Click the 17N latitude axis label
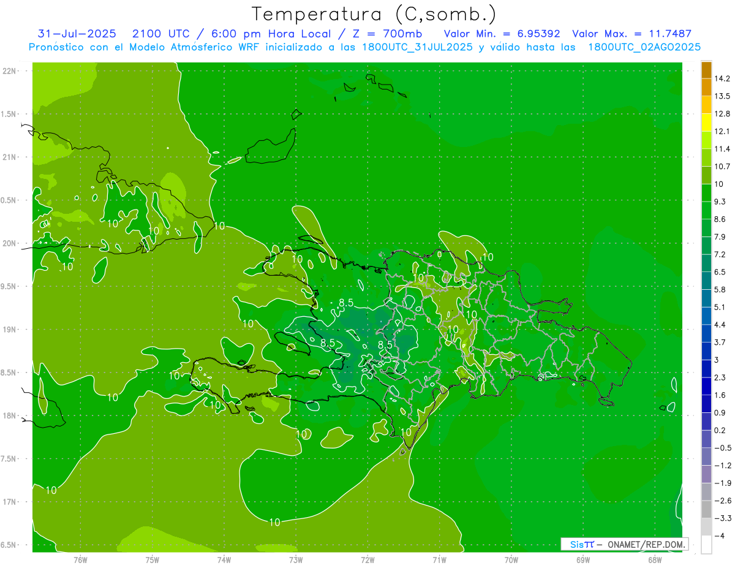Screen dimensions: 735x568 [10, 502]
